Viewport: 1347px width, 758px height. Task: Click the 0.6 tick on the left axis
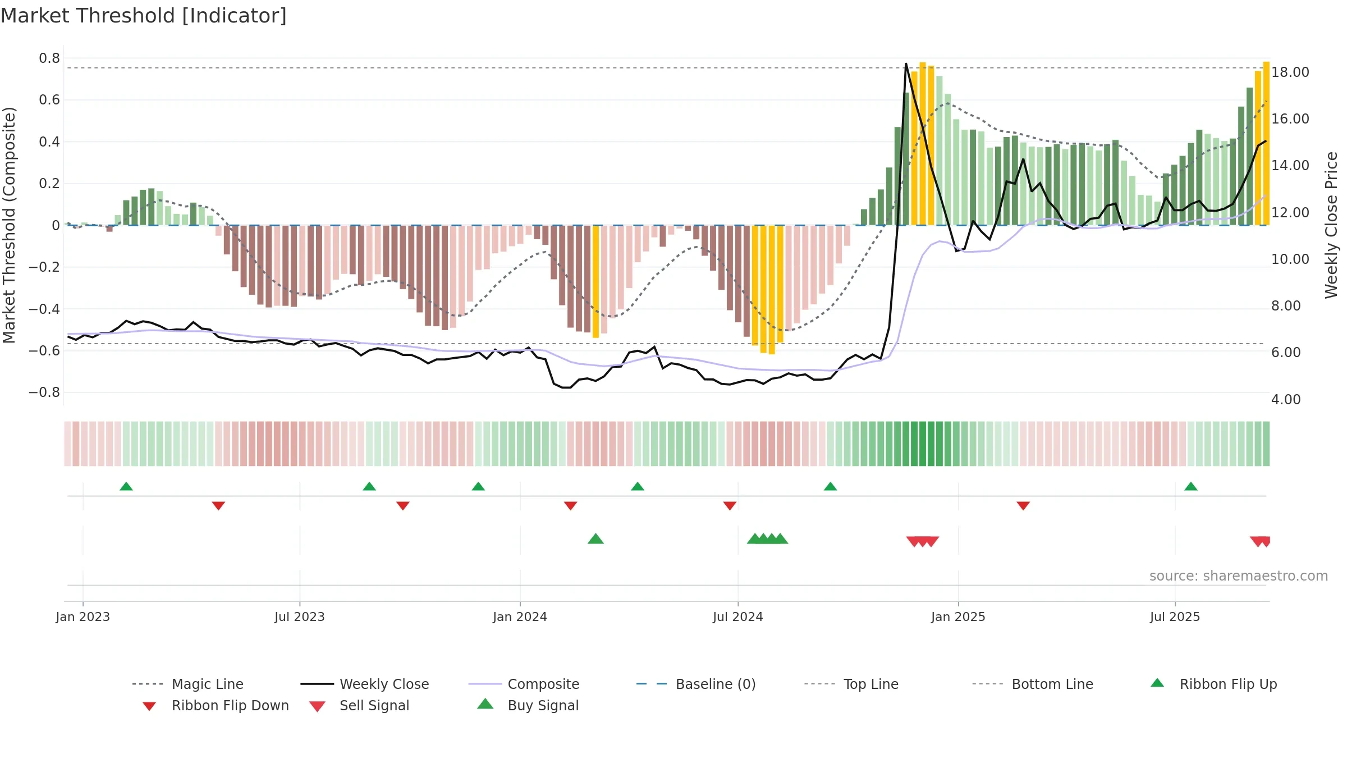[49, 100]
